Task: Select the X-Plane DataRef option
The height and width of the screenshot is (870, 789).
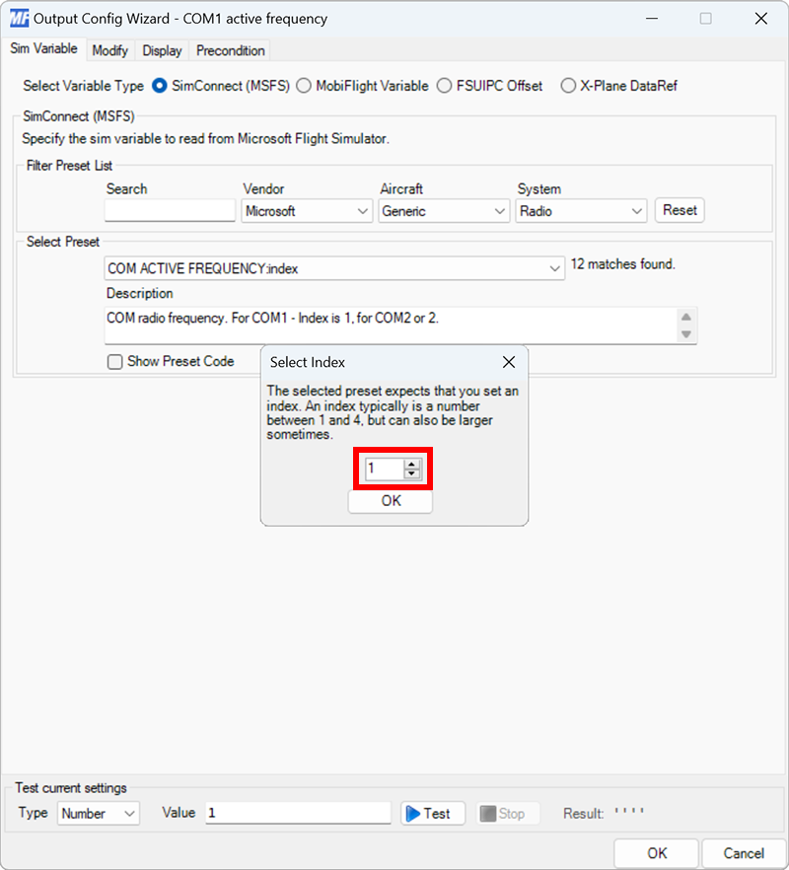Action: coord(568,86)
